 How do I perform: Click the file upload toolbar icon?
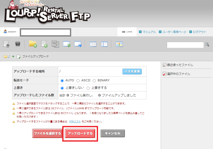tap(6, 44)
